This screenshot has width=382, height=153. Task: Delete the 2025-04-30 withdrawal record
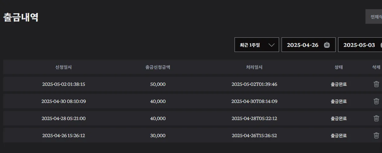click(376, 101)
